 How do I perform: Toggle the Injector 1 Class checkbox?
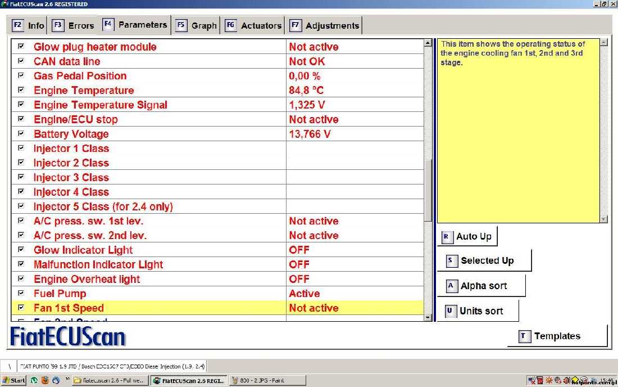pos(21,148)
